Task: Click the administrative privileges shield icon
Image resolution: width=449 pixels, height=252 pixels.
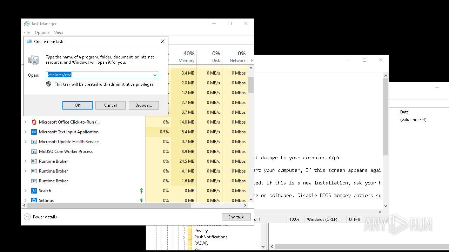Action: pos(49,84)
